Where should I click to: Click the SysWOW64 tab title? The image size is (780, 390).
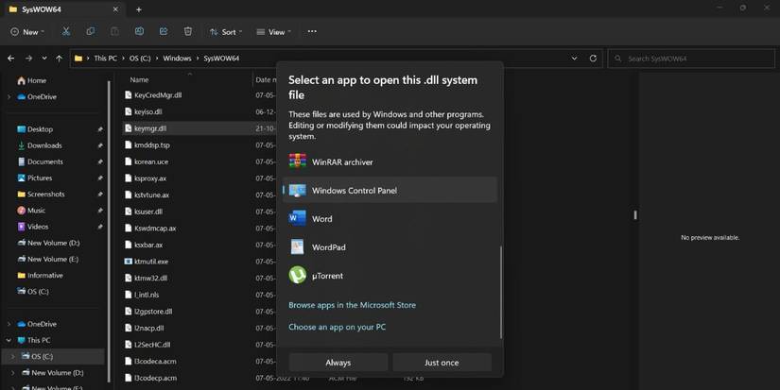[43, 9]
